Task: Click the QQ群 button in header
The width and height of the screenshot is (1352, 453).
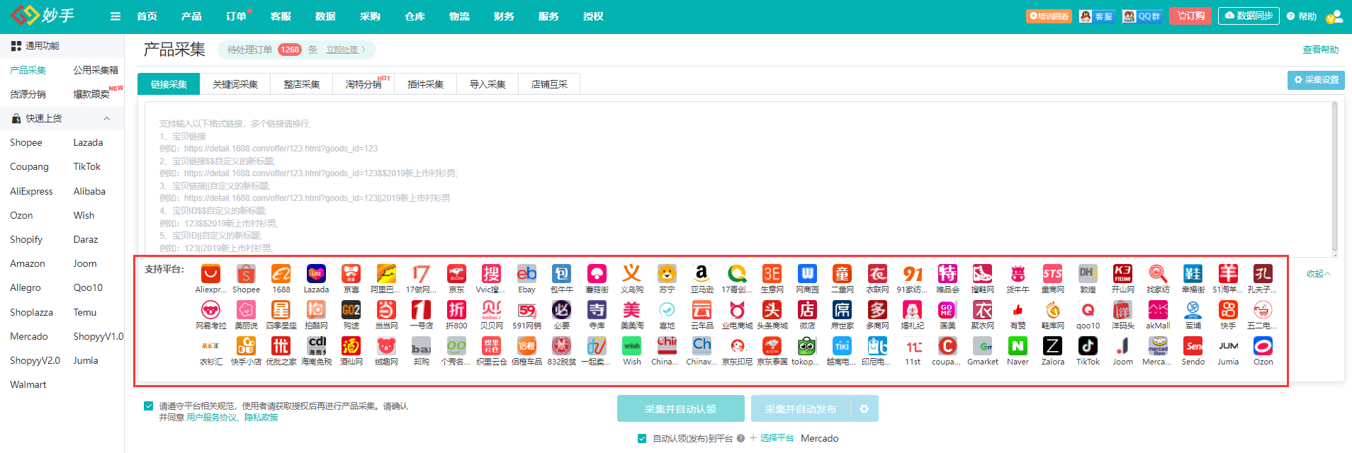Action: 1143,16
